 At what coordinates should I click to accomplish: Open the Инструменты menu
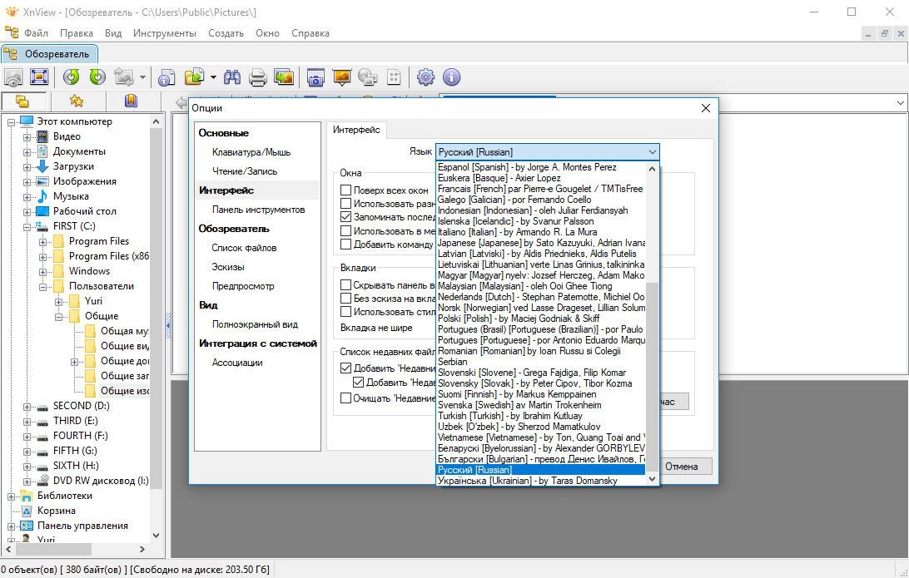click(165, 33)
